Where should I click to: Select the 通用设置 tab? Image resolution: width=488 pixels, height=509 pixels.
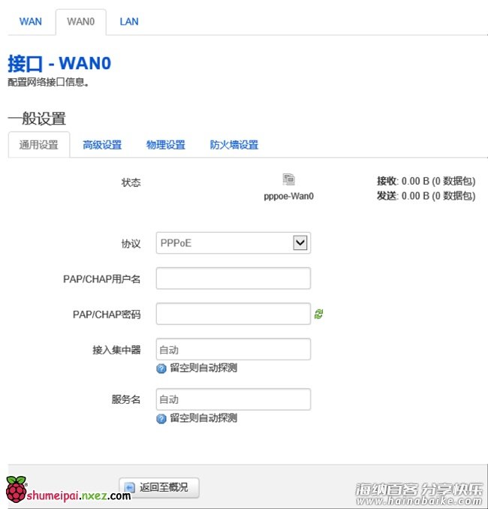[x=39, y=145]
